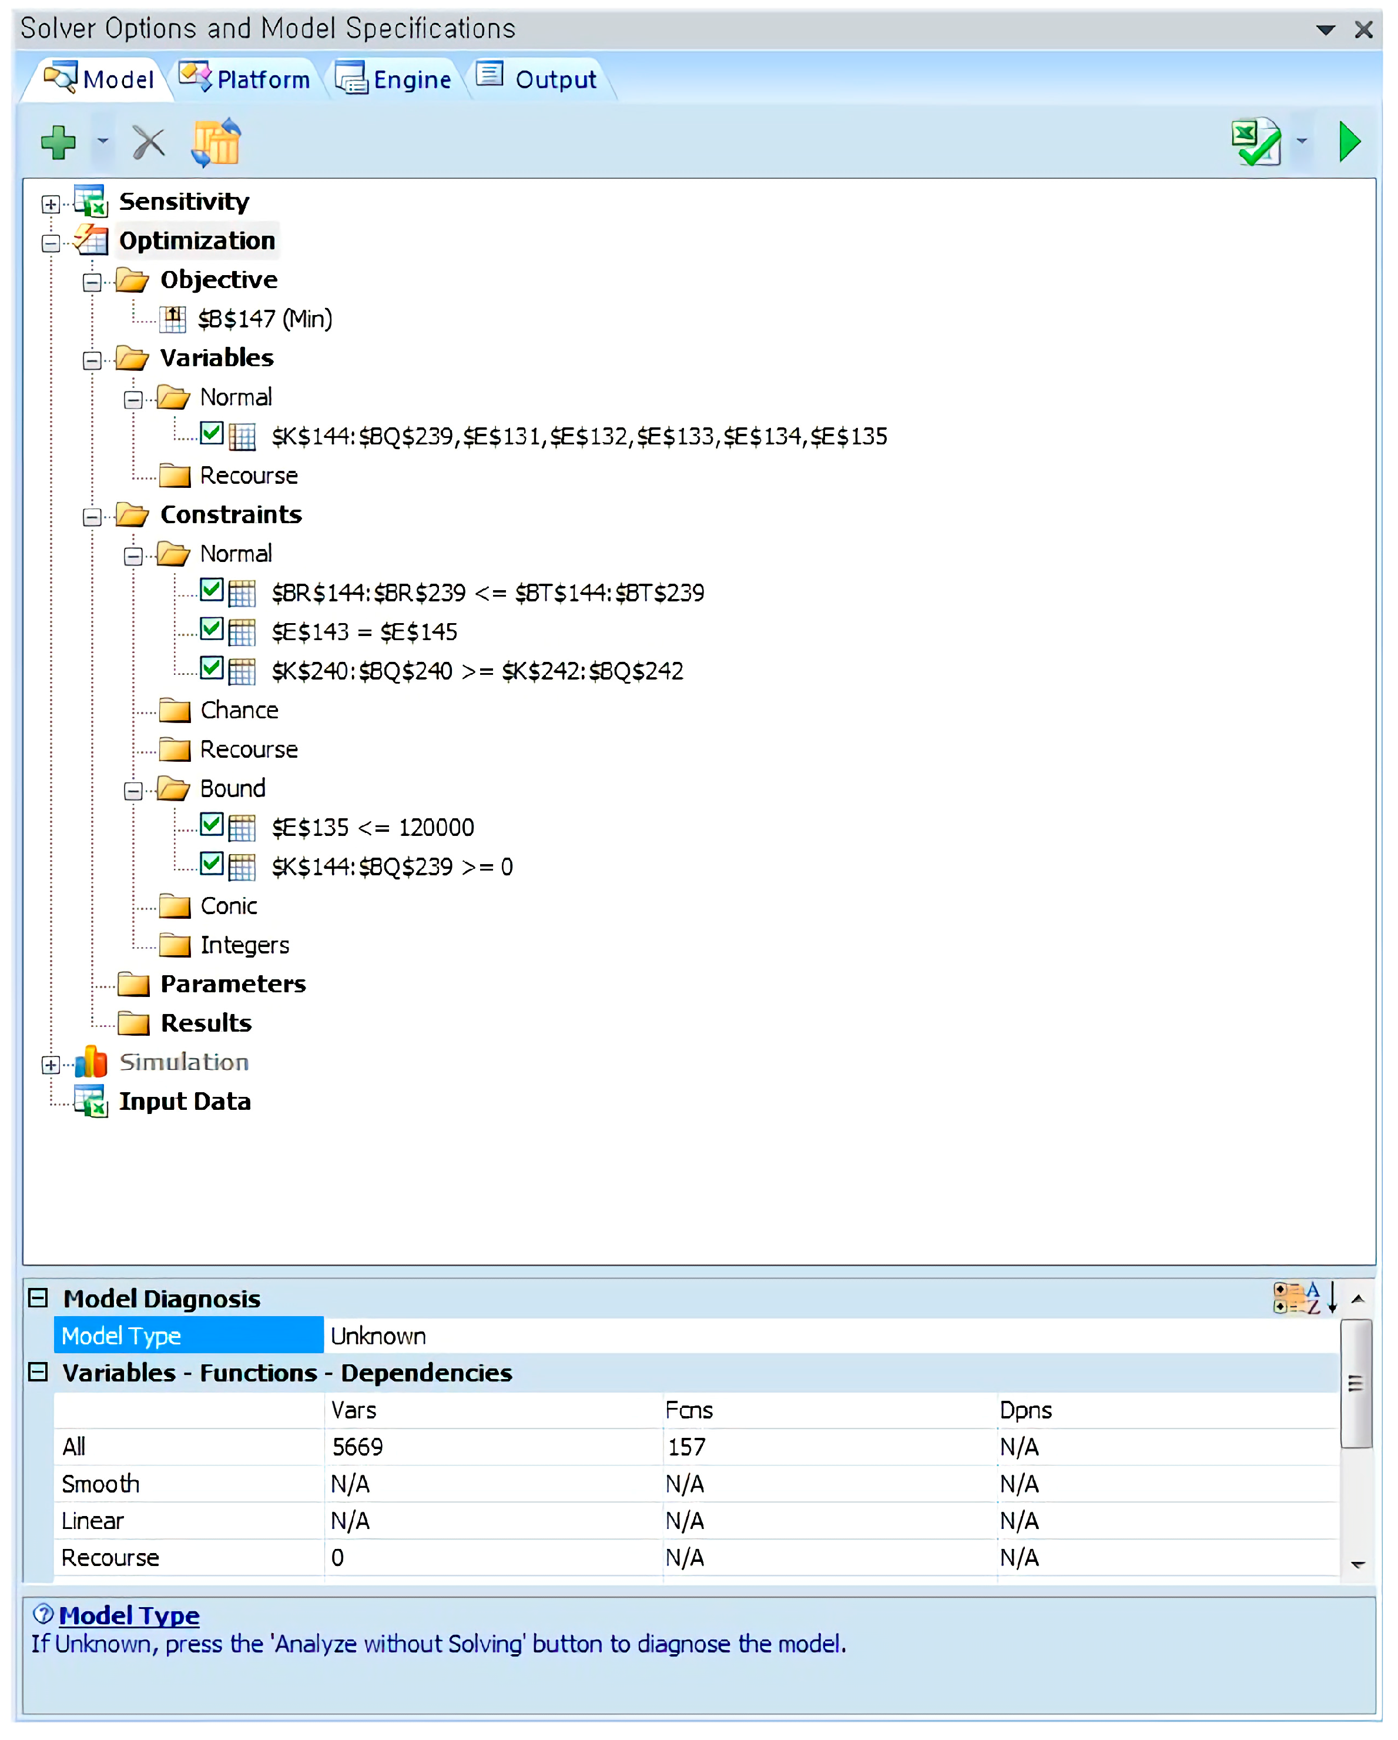
Task: Click the Analyze without Solving icon
Action: click(1255, 142)
